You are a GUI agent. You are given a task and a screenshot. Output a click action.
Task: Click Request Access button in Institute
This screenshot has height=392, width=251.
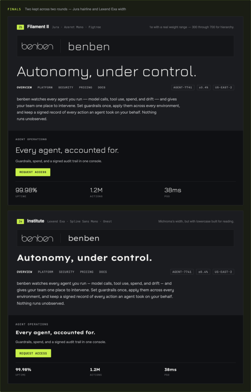coord(33,353)
